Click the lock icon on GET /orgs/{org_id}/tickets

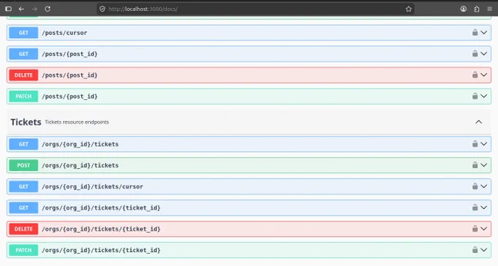[475, 144]
